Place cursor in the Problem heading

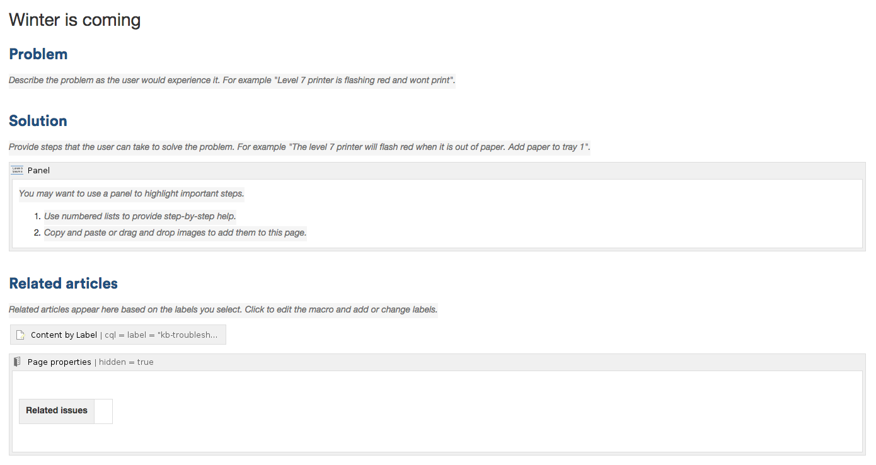pos(38,54)
